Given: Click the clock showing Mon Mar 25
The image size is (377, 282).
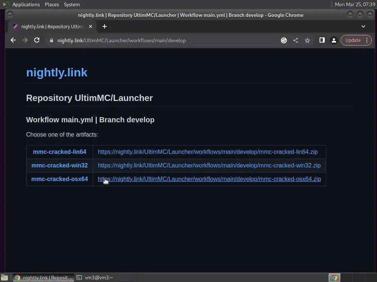Looking at the screenshot, I should [x=355, y=4].
